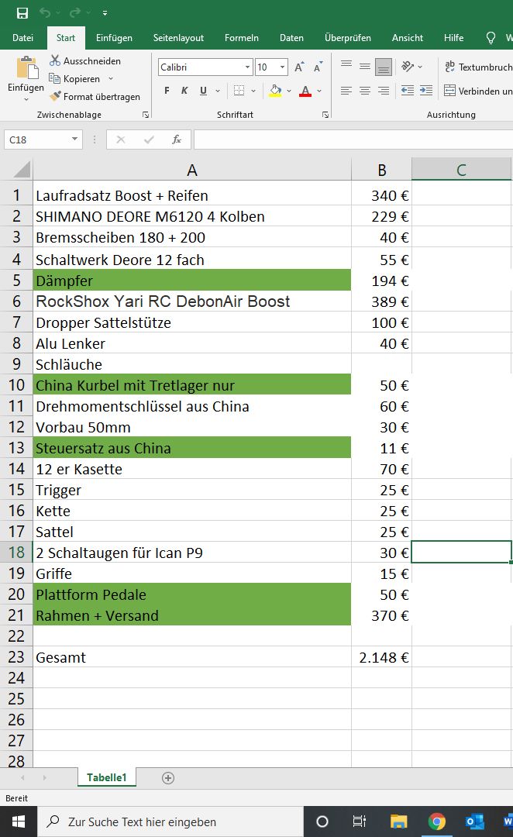Add new sheet with plus icon
This screenshot has width=513, height=837.
point(168,778)
